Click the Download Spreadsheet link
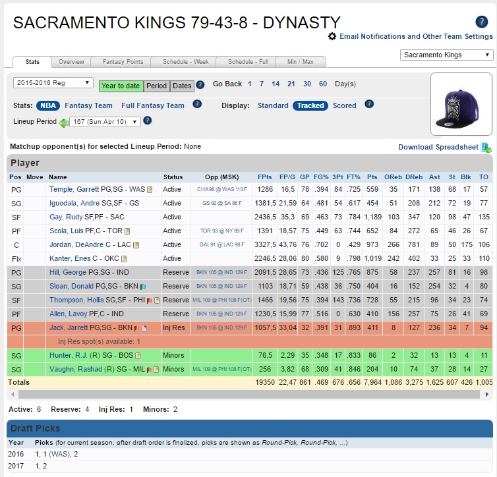 click(x=438, y=147)
